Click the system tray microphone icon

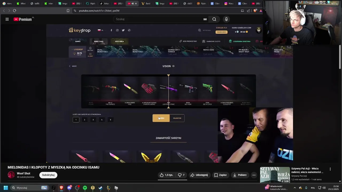pos(306,188)
